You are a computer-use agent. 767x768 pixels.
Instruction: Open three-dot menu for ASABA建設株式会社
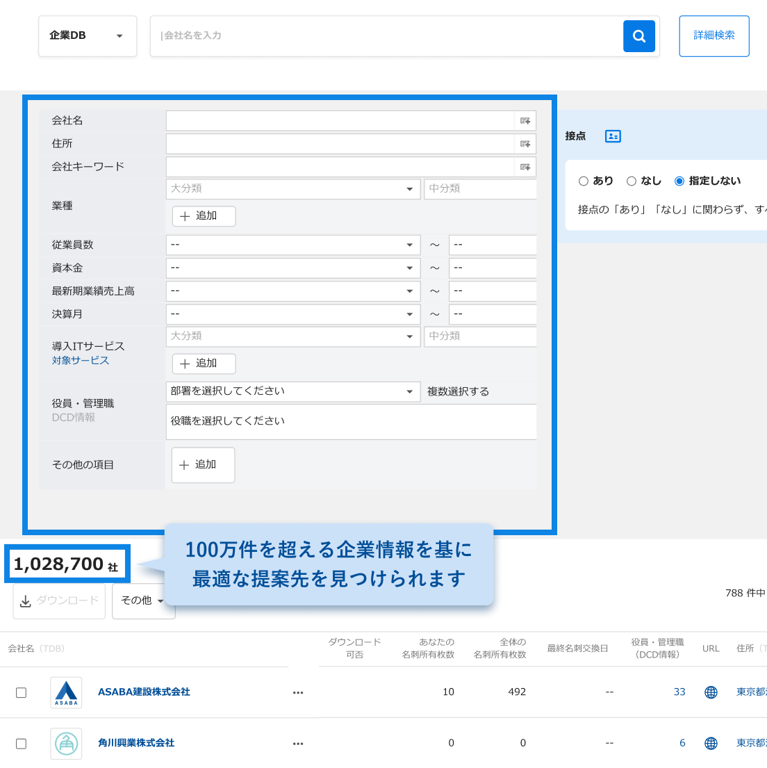298,692
